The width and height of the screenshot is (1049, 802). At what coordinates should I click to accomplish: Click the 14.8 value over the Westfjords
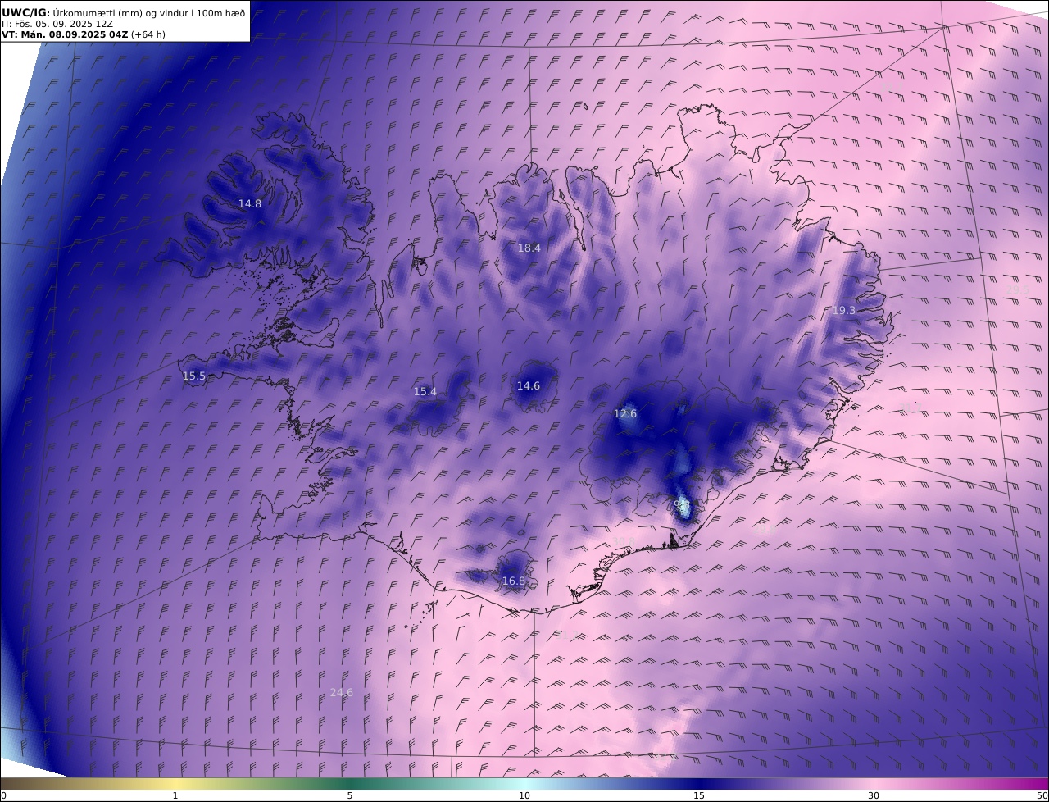coord(250,203)
